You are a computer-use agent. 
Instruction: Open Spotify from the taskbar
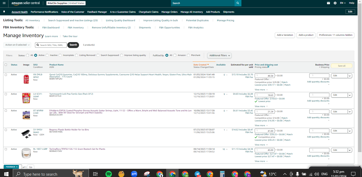pyautogui.click(x=108, y=174)
